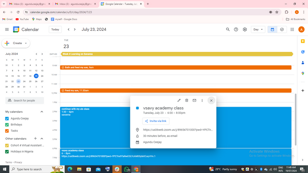Switch to the first Gmail Inbox tab

click(29, 4)
